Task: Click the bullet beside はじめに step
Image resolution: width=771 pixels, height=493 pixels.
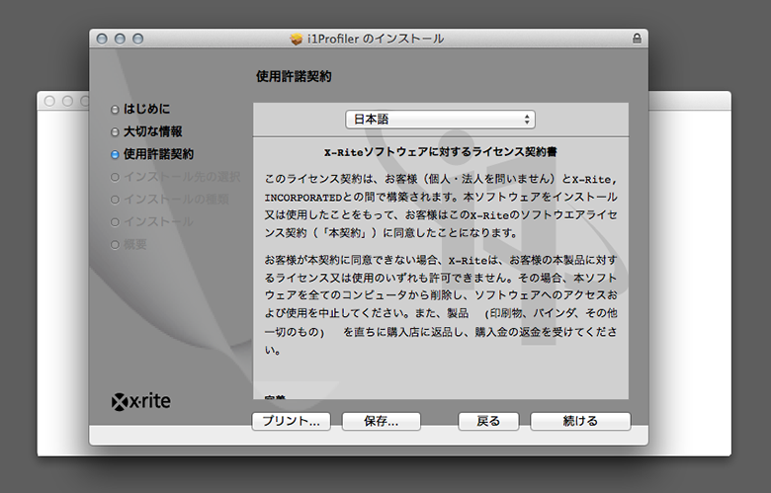Action: pos(116,109)
